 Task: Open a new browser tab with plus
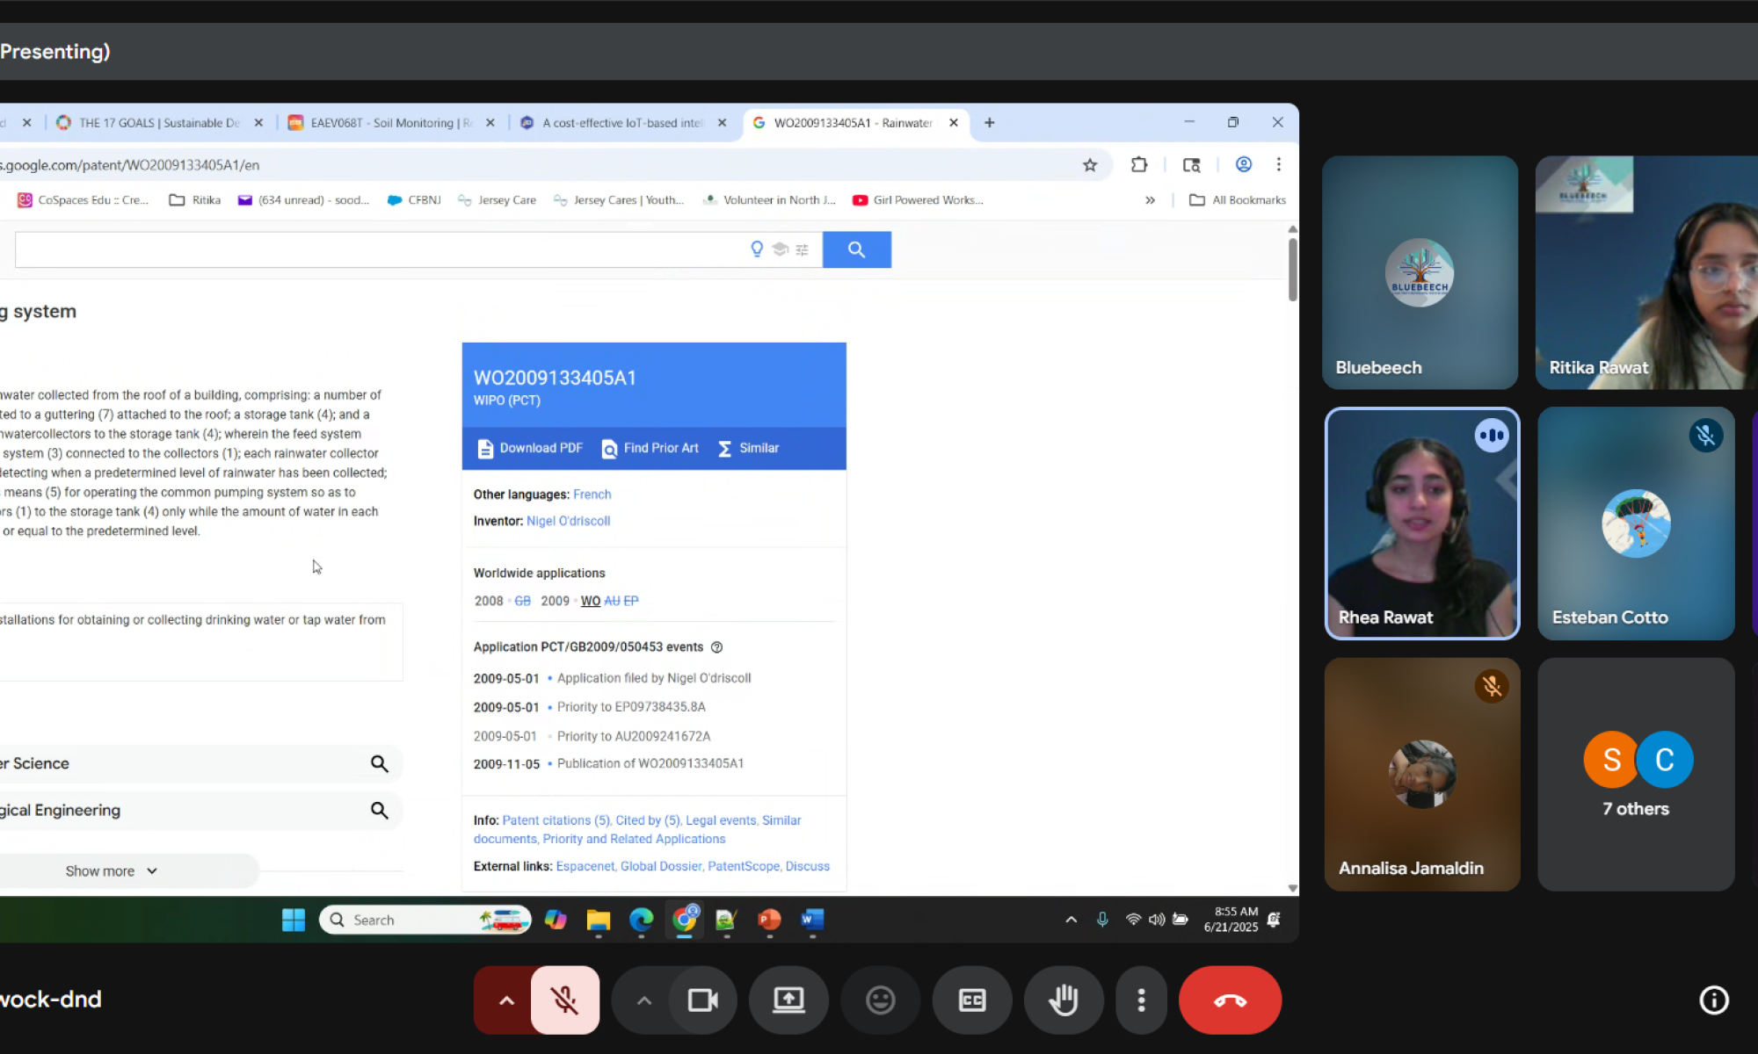tap(990, 123)
